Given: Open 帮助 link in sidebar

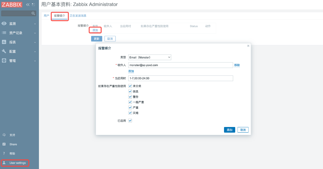Looking at the screenshot, I should 12,153.
